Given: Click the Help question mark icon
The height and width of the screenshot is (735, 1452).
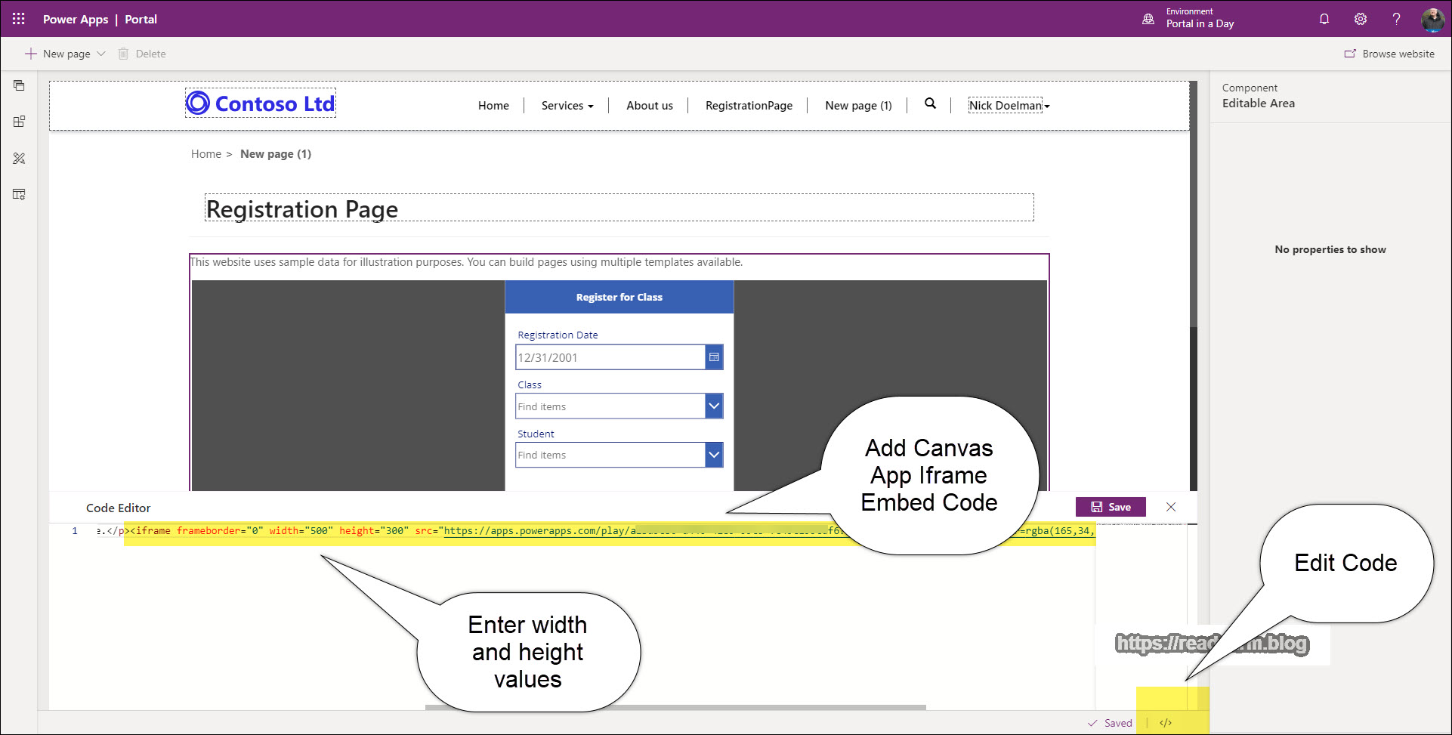Looking at the screenshot, I should 1396,19.
